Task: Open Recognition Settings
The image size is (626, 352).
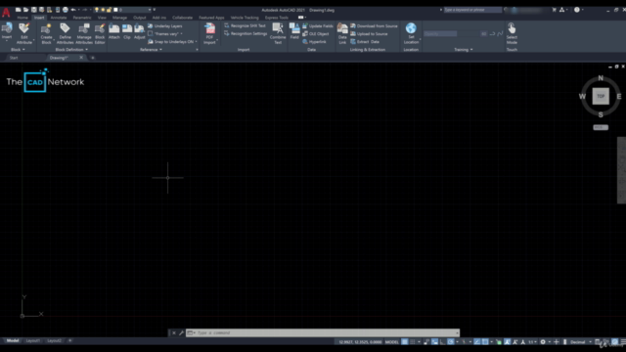Action: click(x=246, y=33)
